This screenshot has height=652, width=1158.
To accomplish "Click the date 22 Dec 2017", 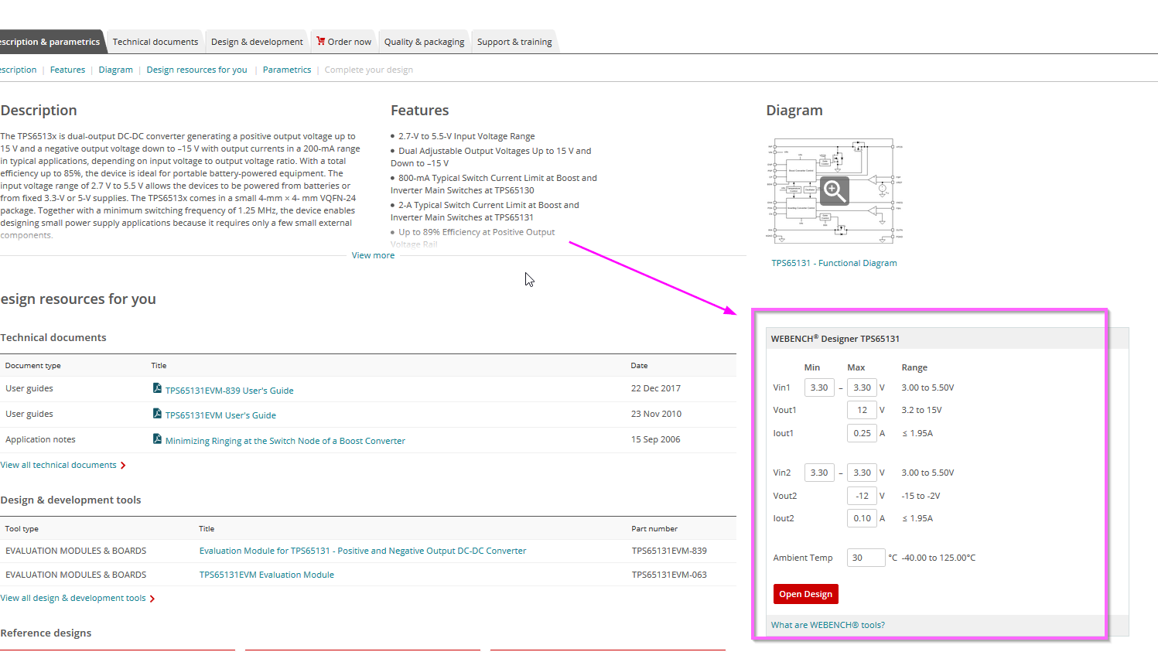I will click(x=656, y=388).
